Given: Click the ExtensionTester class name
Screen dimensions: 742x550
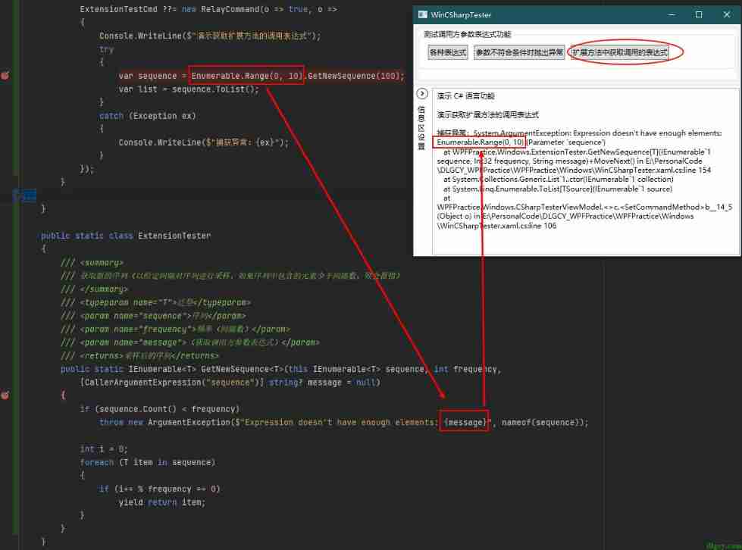Looking at the screenshot, I should (x=174, y=236).
